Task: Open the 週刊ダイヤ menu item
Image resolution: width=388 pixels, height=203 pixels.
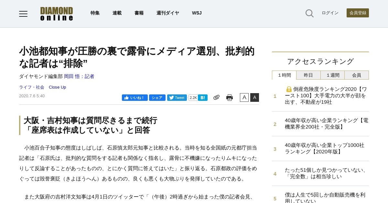Action: (x=168, y=13)
